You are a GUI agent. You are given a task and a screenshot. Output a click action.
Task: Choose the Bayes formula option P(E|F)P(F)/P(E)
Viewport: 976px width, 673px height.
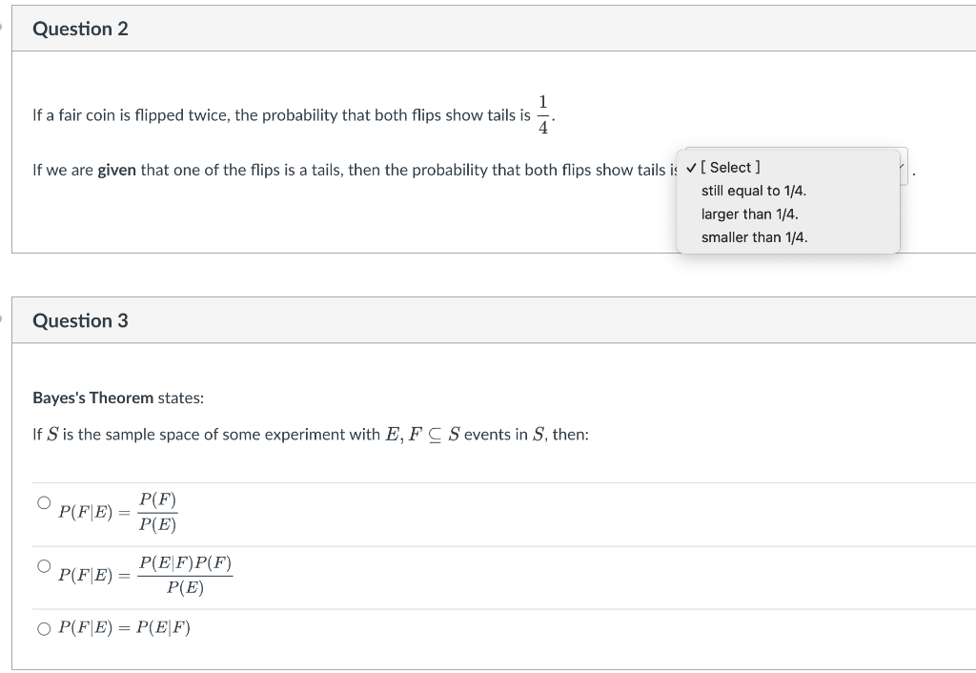(x=42, y=564)
